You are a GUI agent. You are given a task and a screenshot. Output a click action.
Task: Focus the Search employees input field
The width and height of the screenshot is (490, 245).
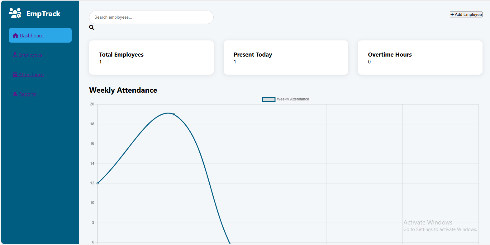pos(151,17)
